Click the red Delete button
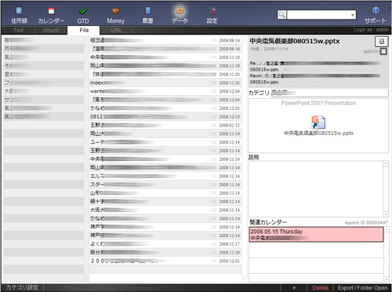 pyautogui.click(x=321, y=287)
